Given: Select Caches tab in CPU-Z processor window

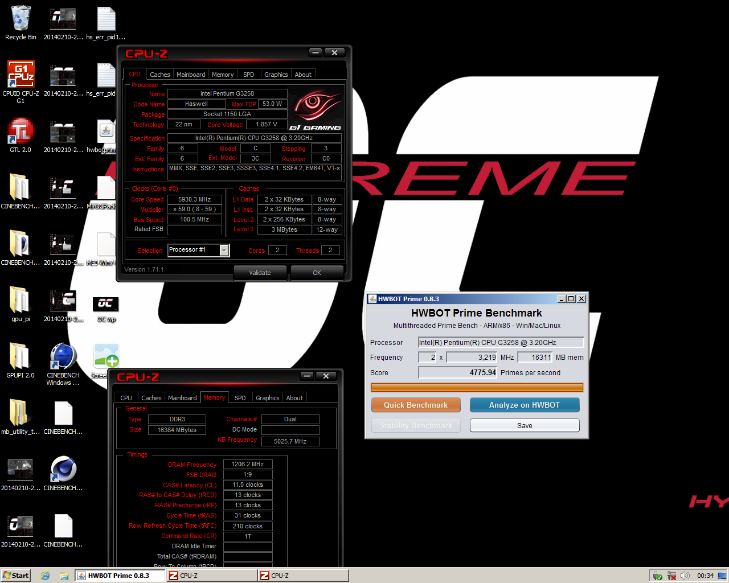Looking at the screenshot, I should click(x=159, y=75).
